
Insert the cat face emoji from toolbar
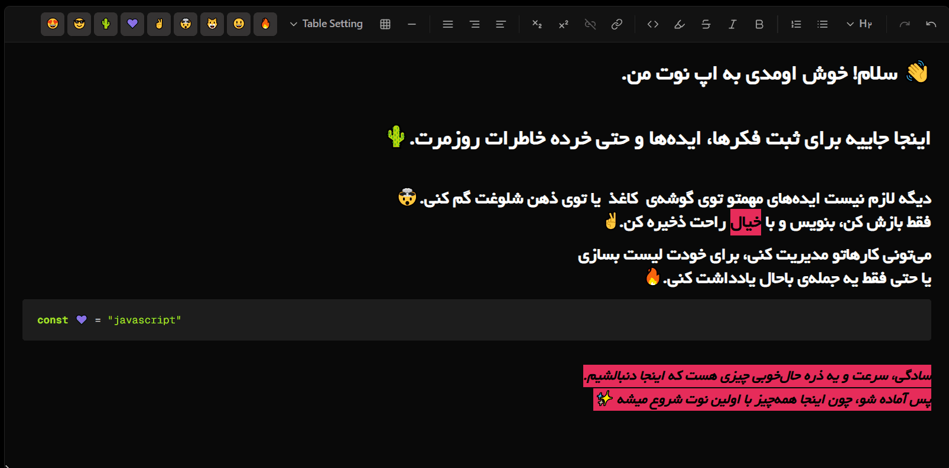click(212, 24)
